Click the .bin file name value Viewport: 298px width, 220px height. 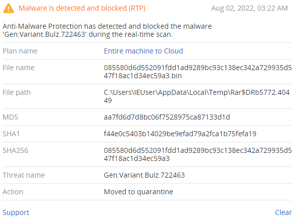(x=197, y=72)
